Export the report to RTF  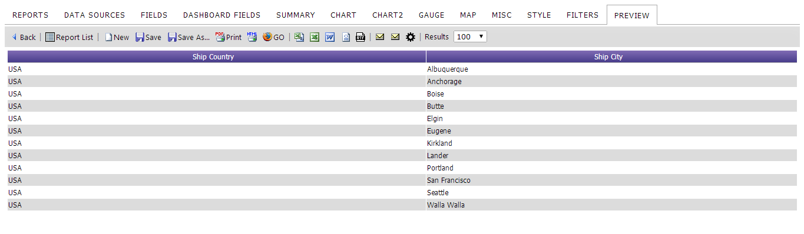[x=360, y=37]
